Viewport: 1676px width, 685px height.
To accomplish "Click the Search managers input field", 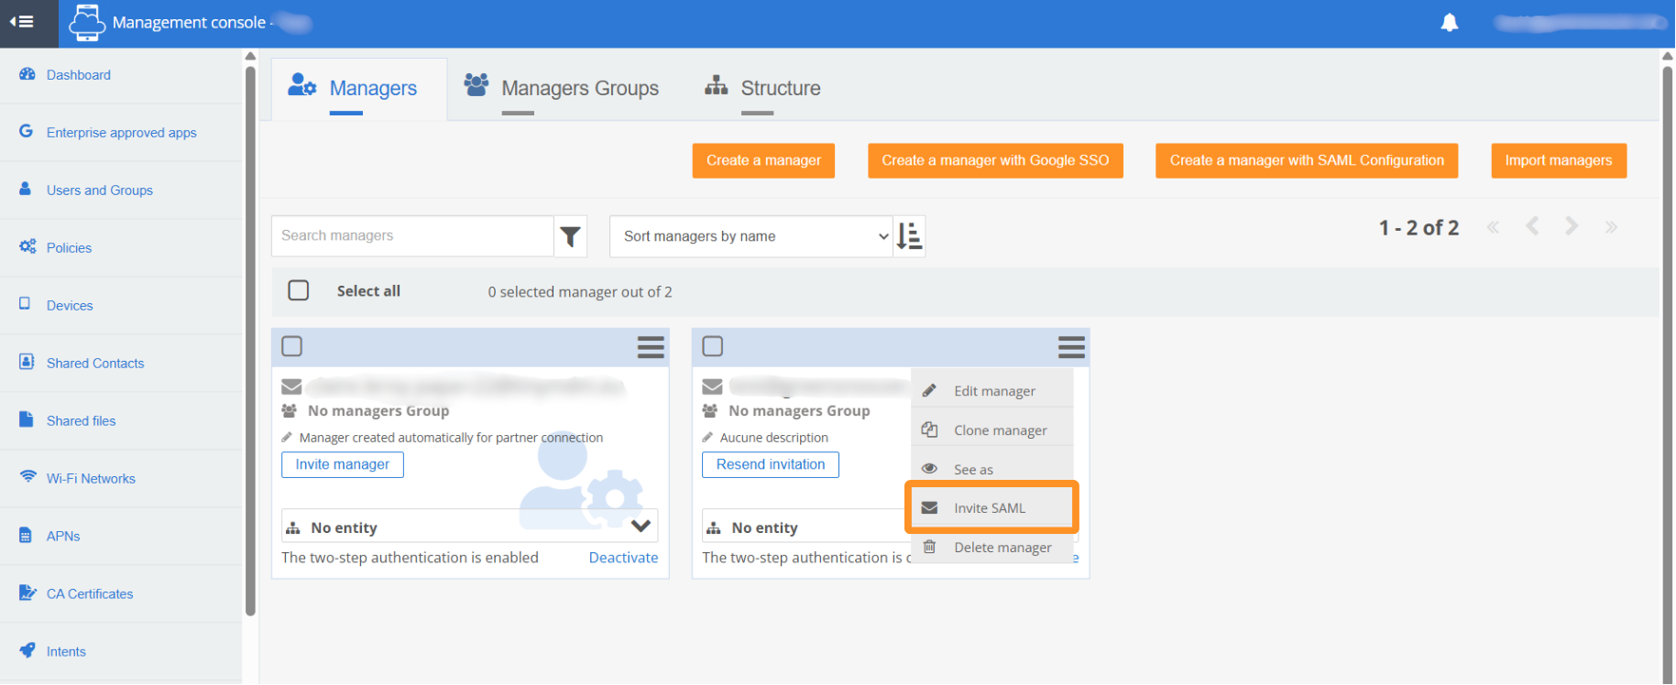I will pos(412,236).
